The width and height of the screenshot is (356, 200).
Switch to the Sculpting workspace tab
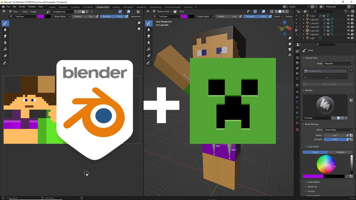coord(75,7)
